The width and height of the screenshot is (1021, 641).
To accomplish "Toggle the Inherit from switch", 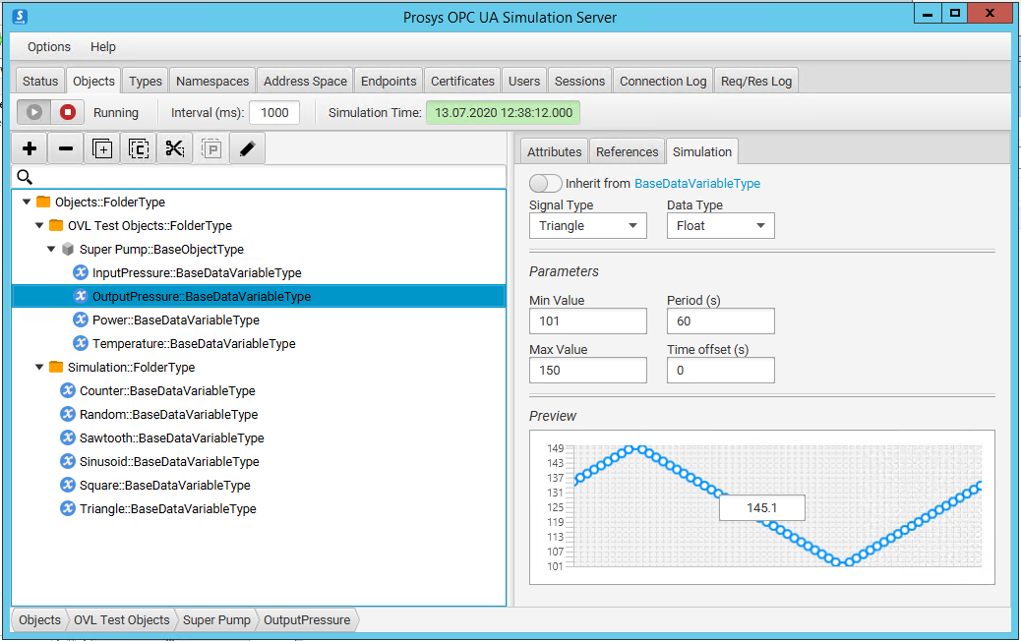I will coord(546,184).
